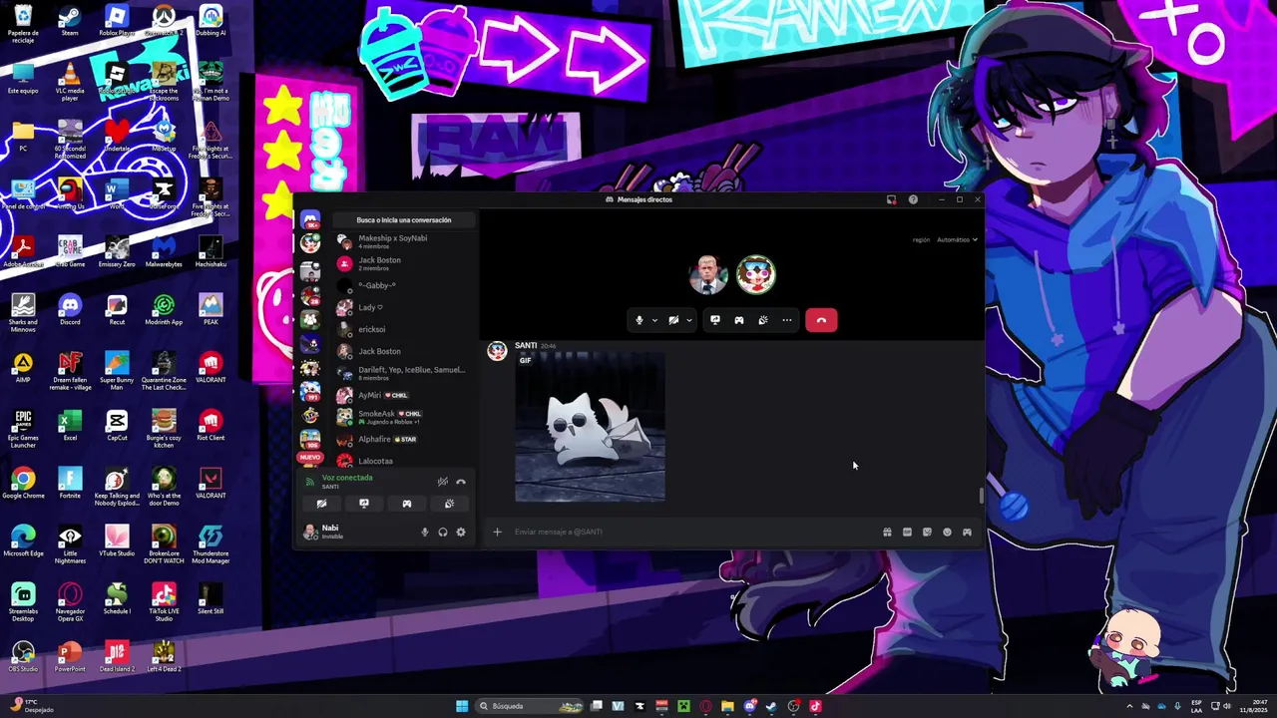Click the plus attach button in message bar

pos(497,532)
